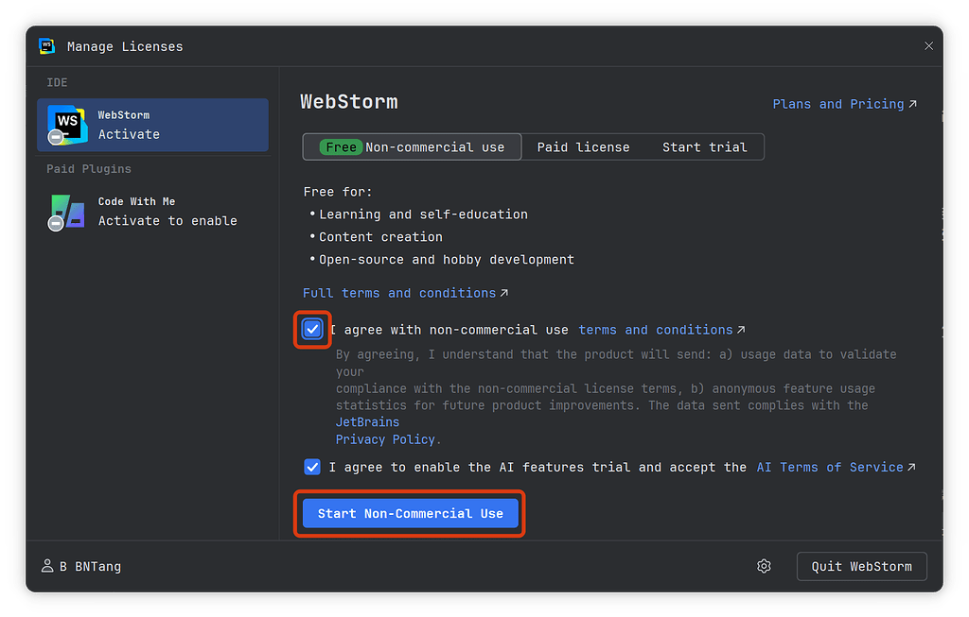Open Full terms and conditions link
Viewport: 969px width, 617px height.
pyautogui.click(x=405, y=293)
